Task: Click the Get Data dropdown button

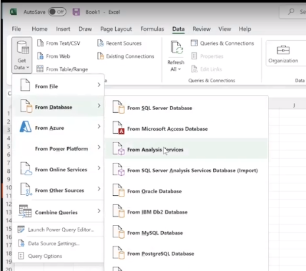Action: click(22, 55)
